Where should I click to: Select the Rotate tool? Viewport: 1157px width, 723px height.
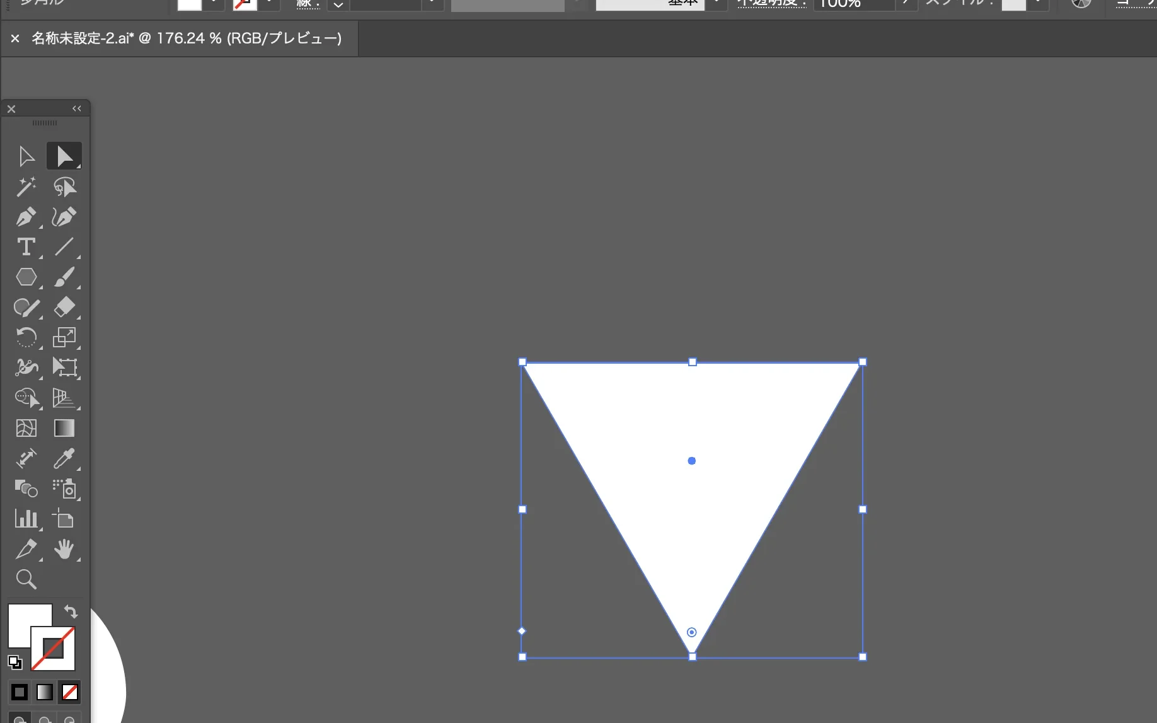pos(26,337)
